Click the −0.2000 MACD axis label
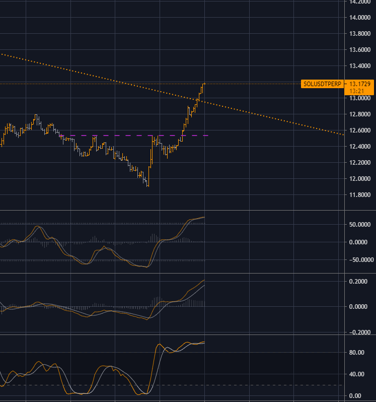Image resolution: width=376 pixels, height=402 pixels. click(359, 332)
